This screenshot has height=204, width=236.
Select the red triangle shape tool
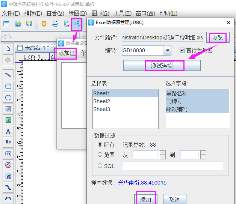[x=8, y=165]
